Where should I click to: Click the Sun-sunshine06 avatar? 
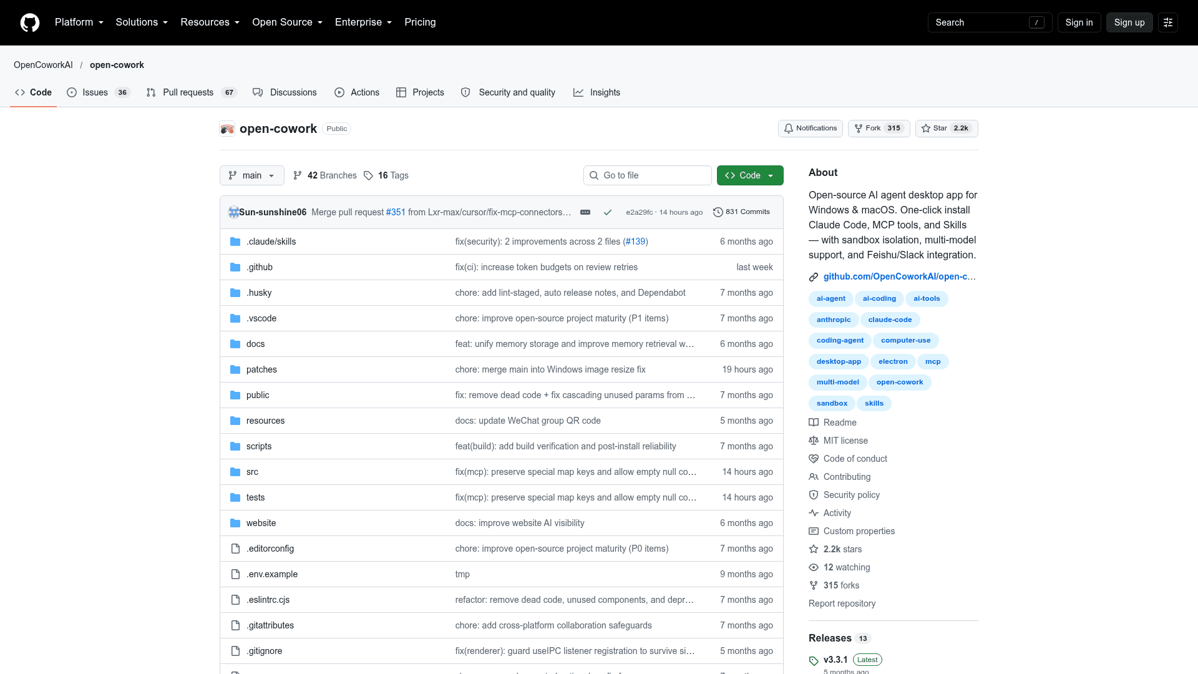(233, 212)
